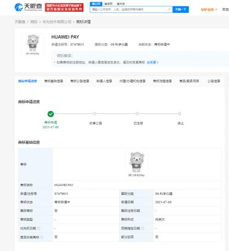
Task: Show the help tooltip icon beside 后期指定日期
Action: 143,229
